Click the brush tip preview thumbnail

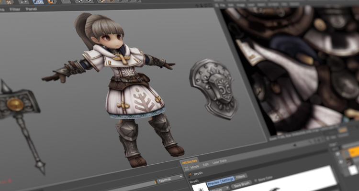200,187
